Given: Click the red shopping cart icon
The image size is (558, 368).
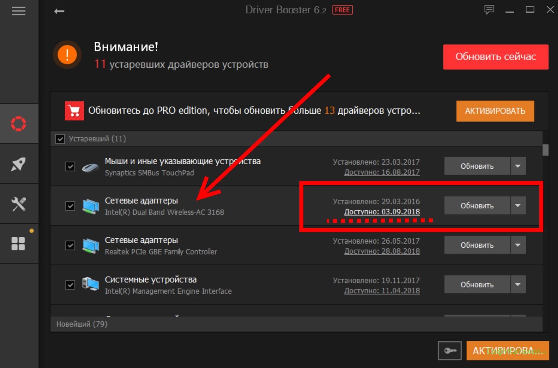Looking at the screenshot, I should pyautogui.click(x=74, y=111).
